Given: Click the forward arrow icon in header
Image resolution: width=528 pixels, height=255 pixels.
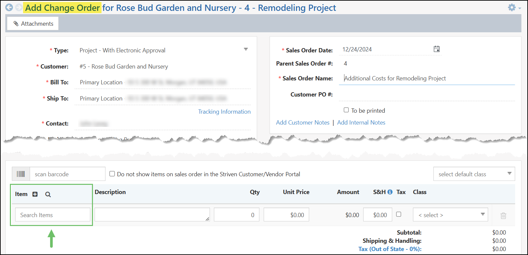Looking at the screenshot, I should (x=19, y=8).
